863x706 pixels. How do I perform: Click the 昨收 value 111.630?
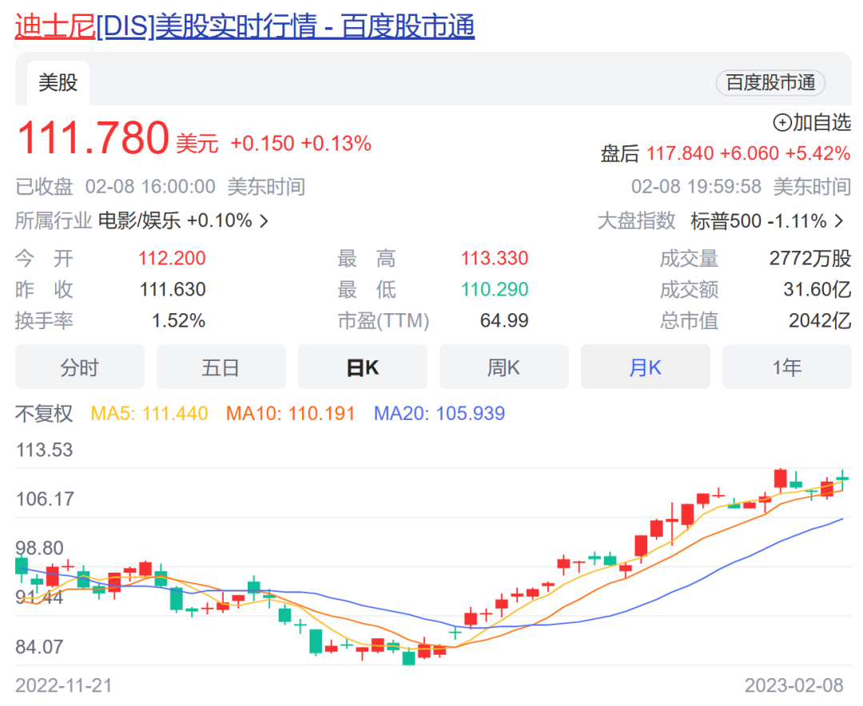point(173,289)
